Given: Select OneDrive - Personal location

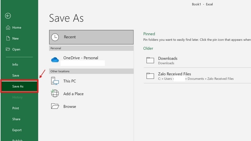Looking at the screenshot, I should (91, 60).
